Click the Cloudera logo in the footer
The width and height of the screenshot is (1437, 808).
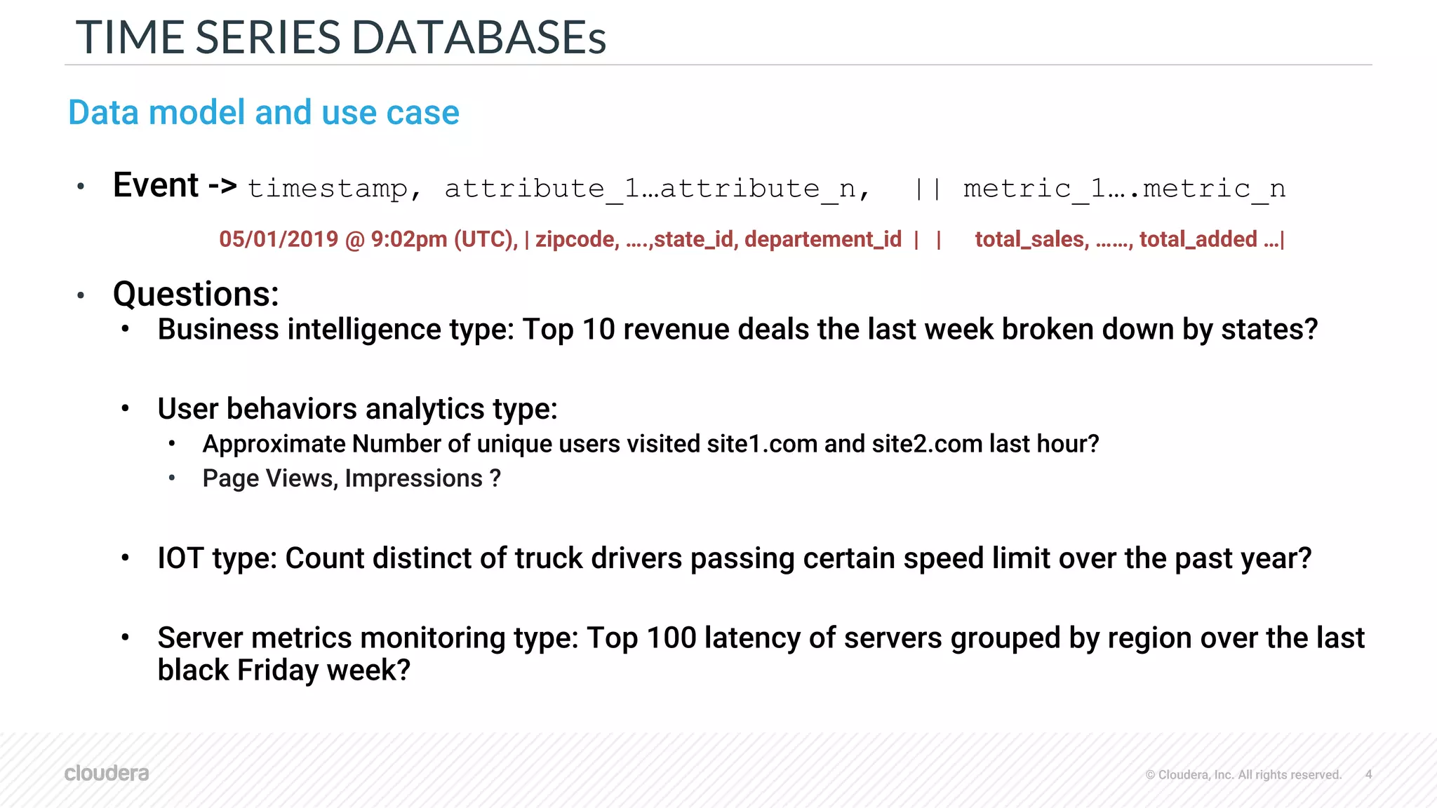pyautogui.click(x=107, y=773)
